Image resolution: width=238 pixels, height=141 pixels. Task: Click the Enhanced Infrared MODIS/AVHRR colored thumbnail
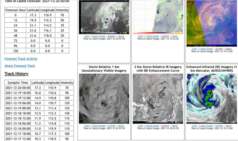click(211, 98)
